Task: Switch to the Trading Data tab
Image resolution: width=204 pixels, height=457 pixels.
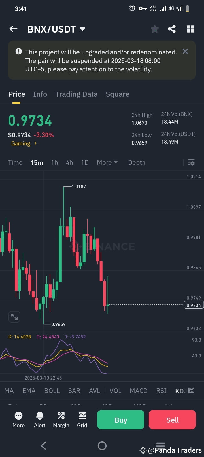Action: (x=76, y=94)
